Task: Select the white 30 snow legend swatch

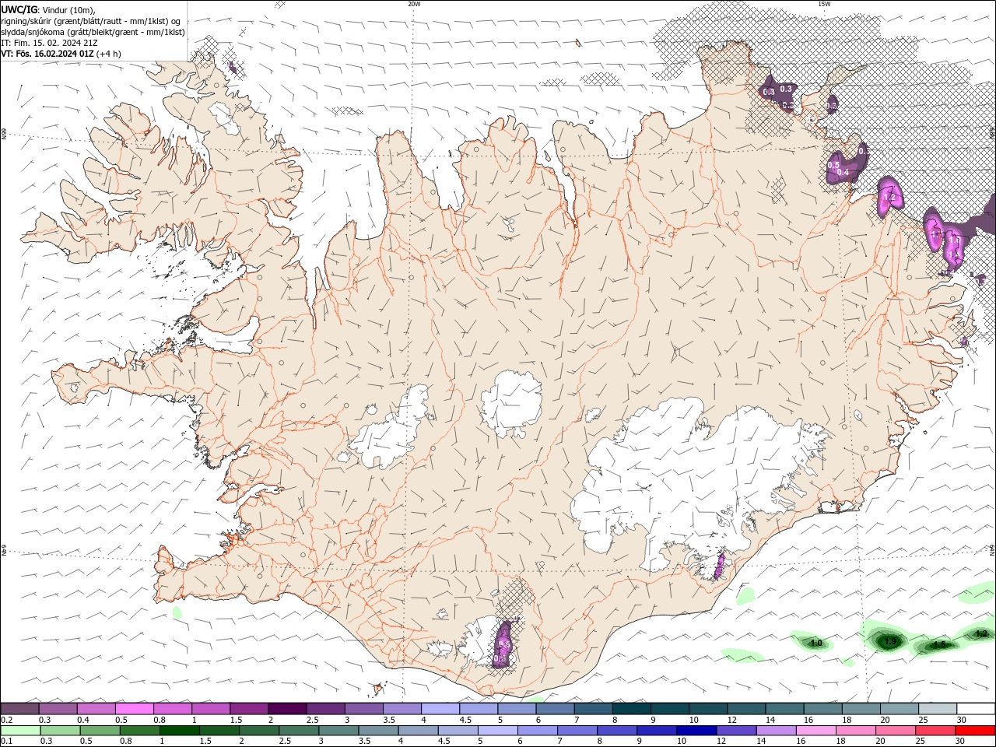Action: (x=977, y=709)
